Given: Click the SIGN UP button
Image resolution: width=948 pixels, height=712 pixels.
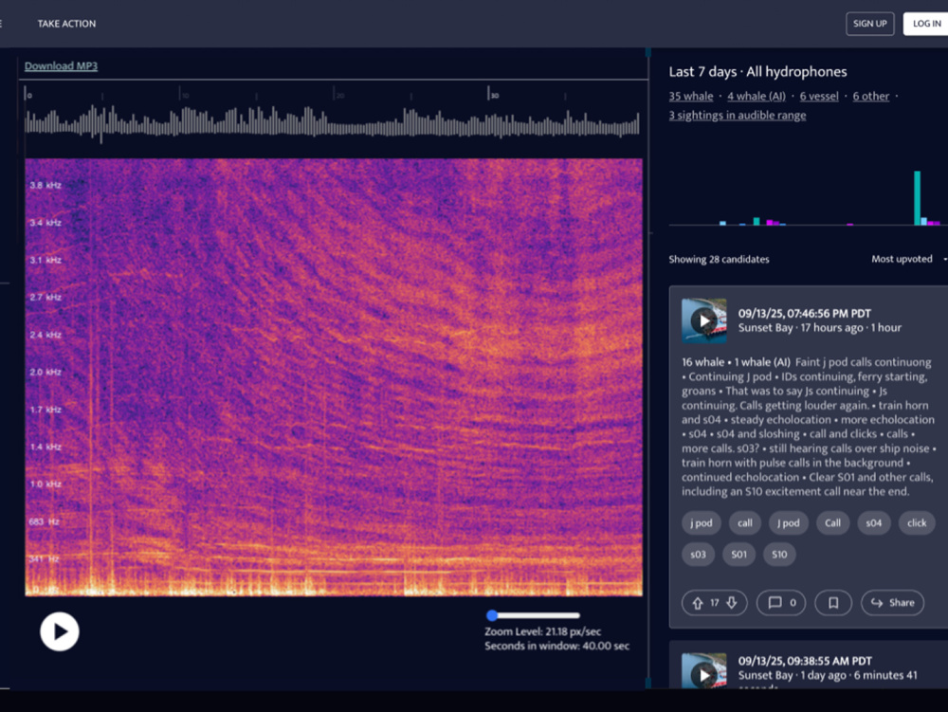Looking at the screenshot, I should pyautogui.click(x=869, y=24).
